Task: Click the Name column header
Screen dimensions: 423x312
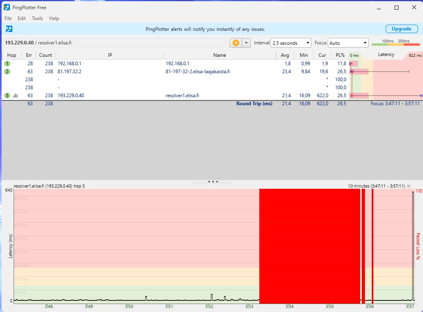Action: (220, 55)
